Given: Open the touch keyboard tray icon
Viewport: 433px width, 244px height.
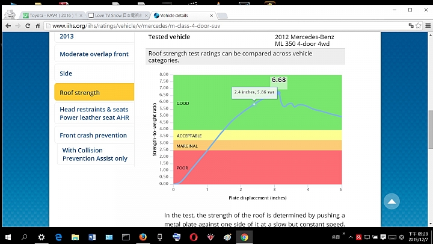Looking at the screenshot, I should (x=392, y=237).
